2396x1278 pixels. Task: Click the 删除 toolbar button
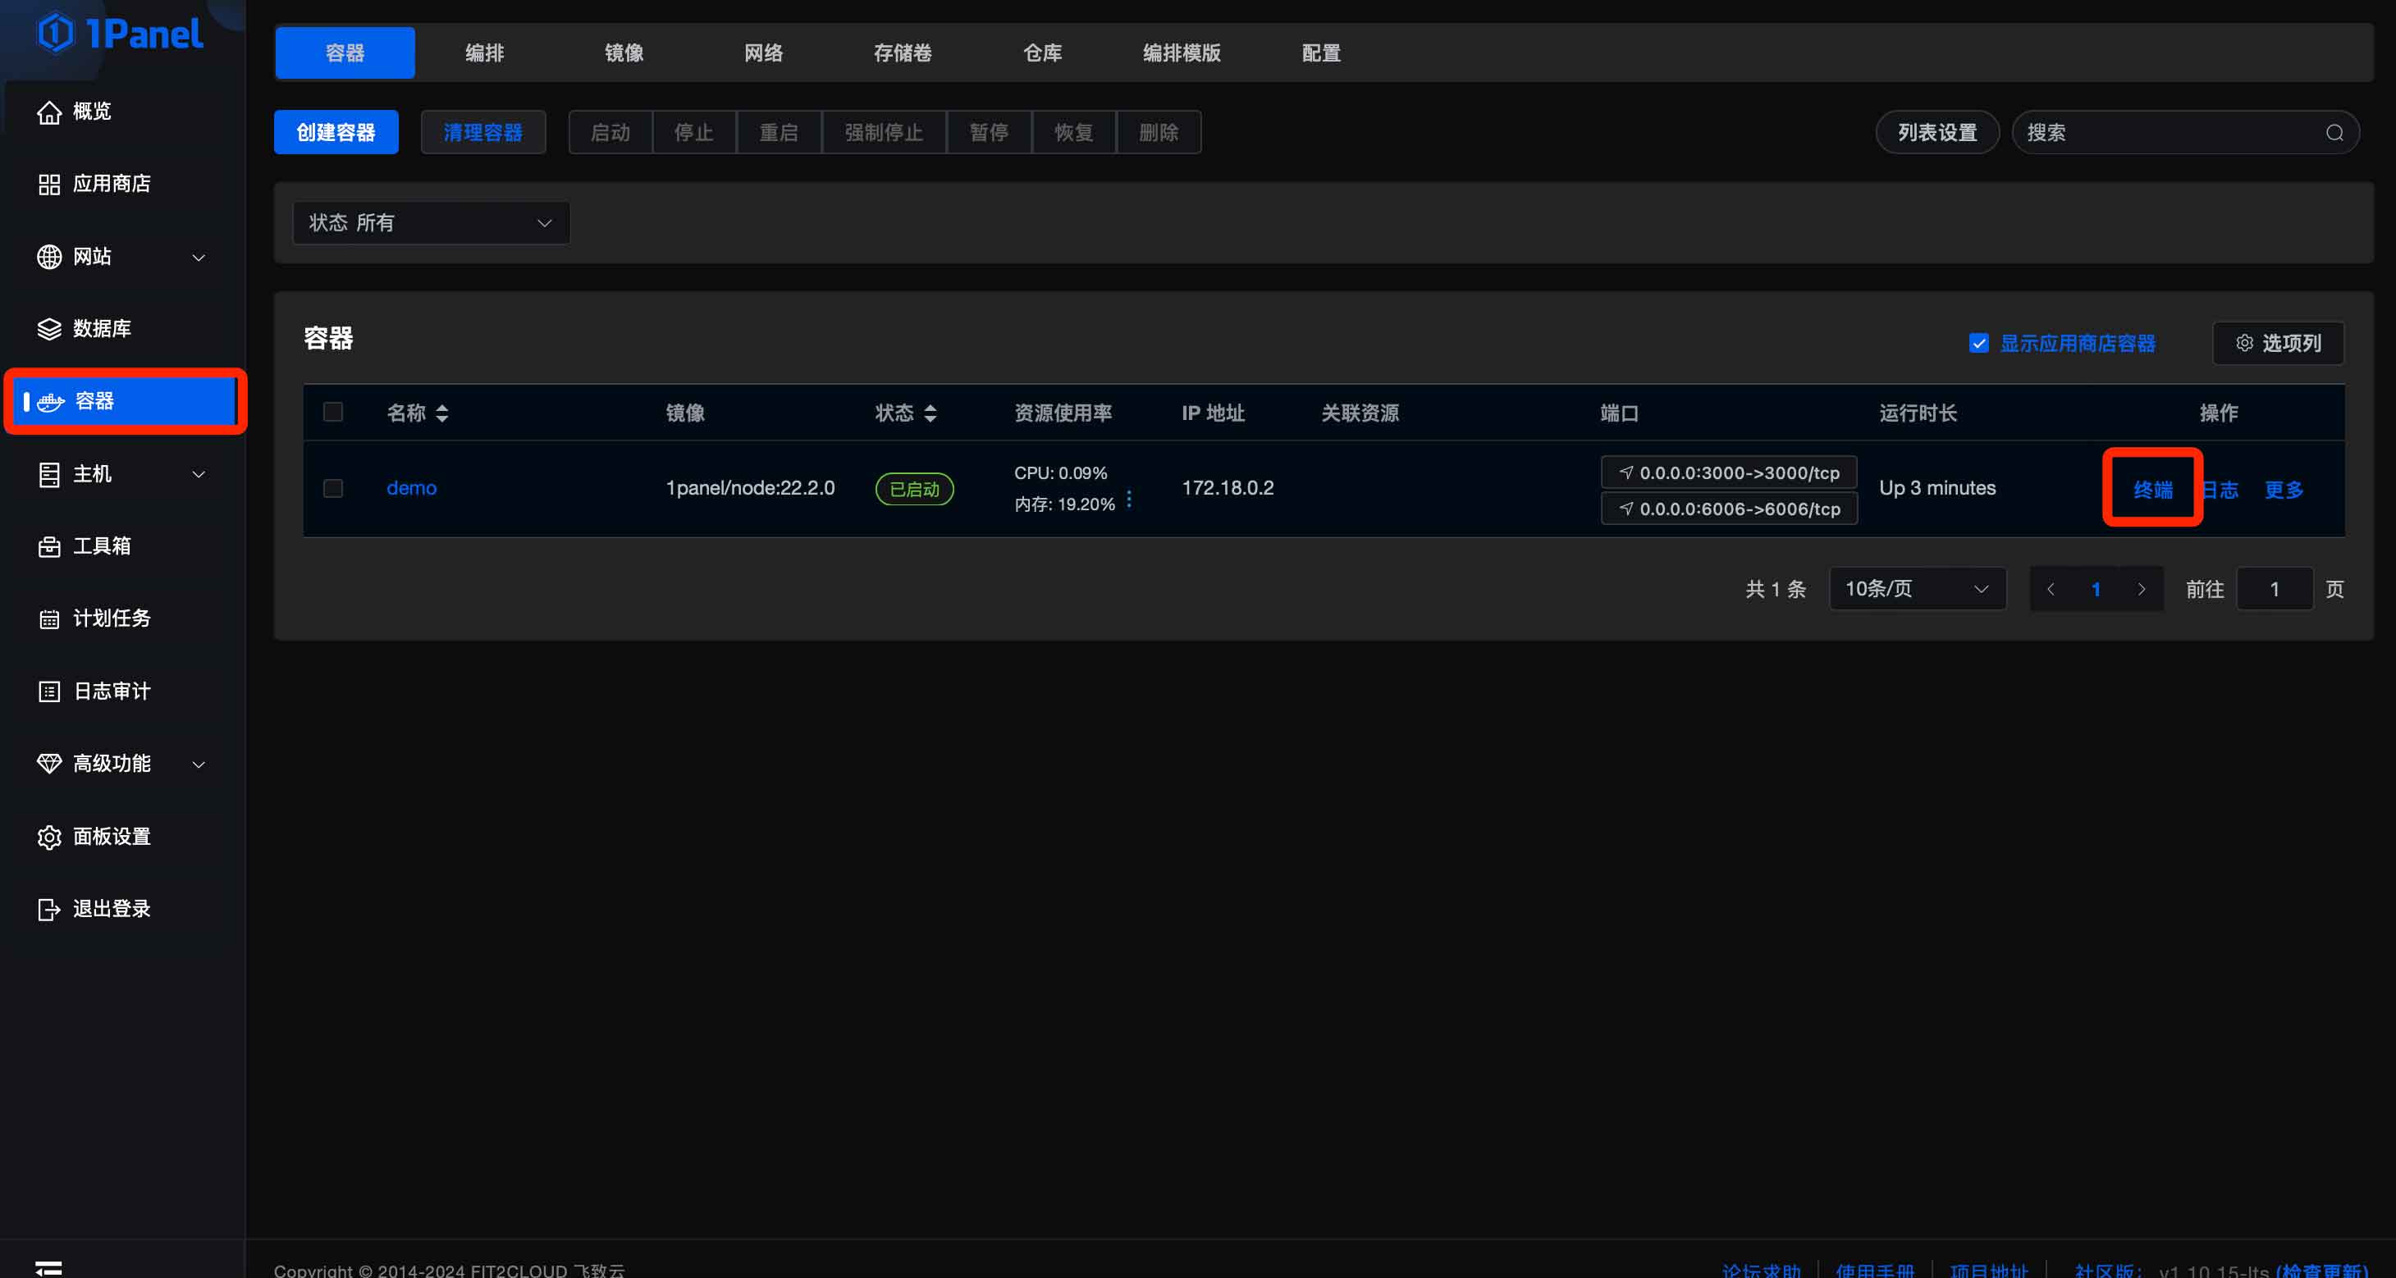[1158, 132]
